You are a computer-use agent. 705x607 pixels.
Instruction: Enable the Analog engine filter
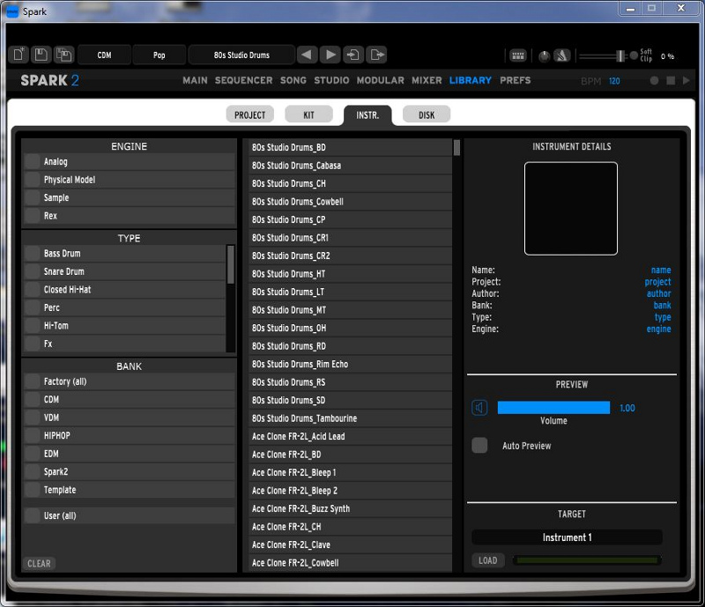33,161
